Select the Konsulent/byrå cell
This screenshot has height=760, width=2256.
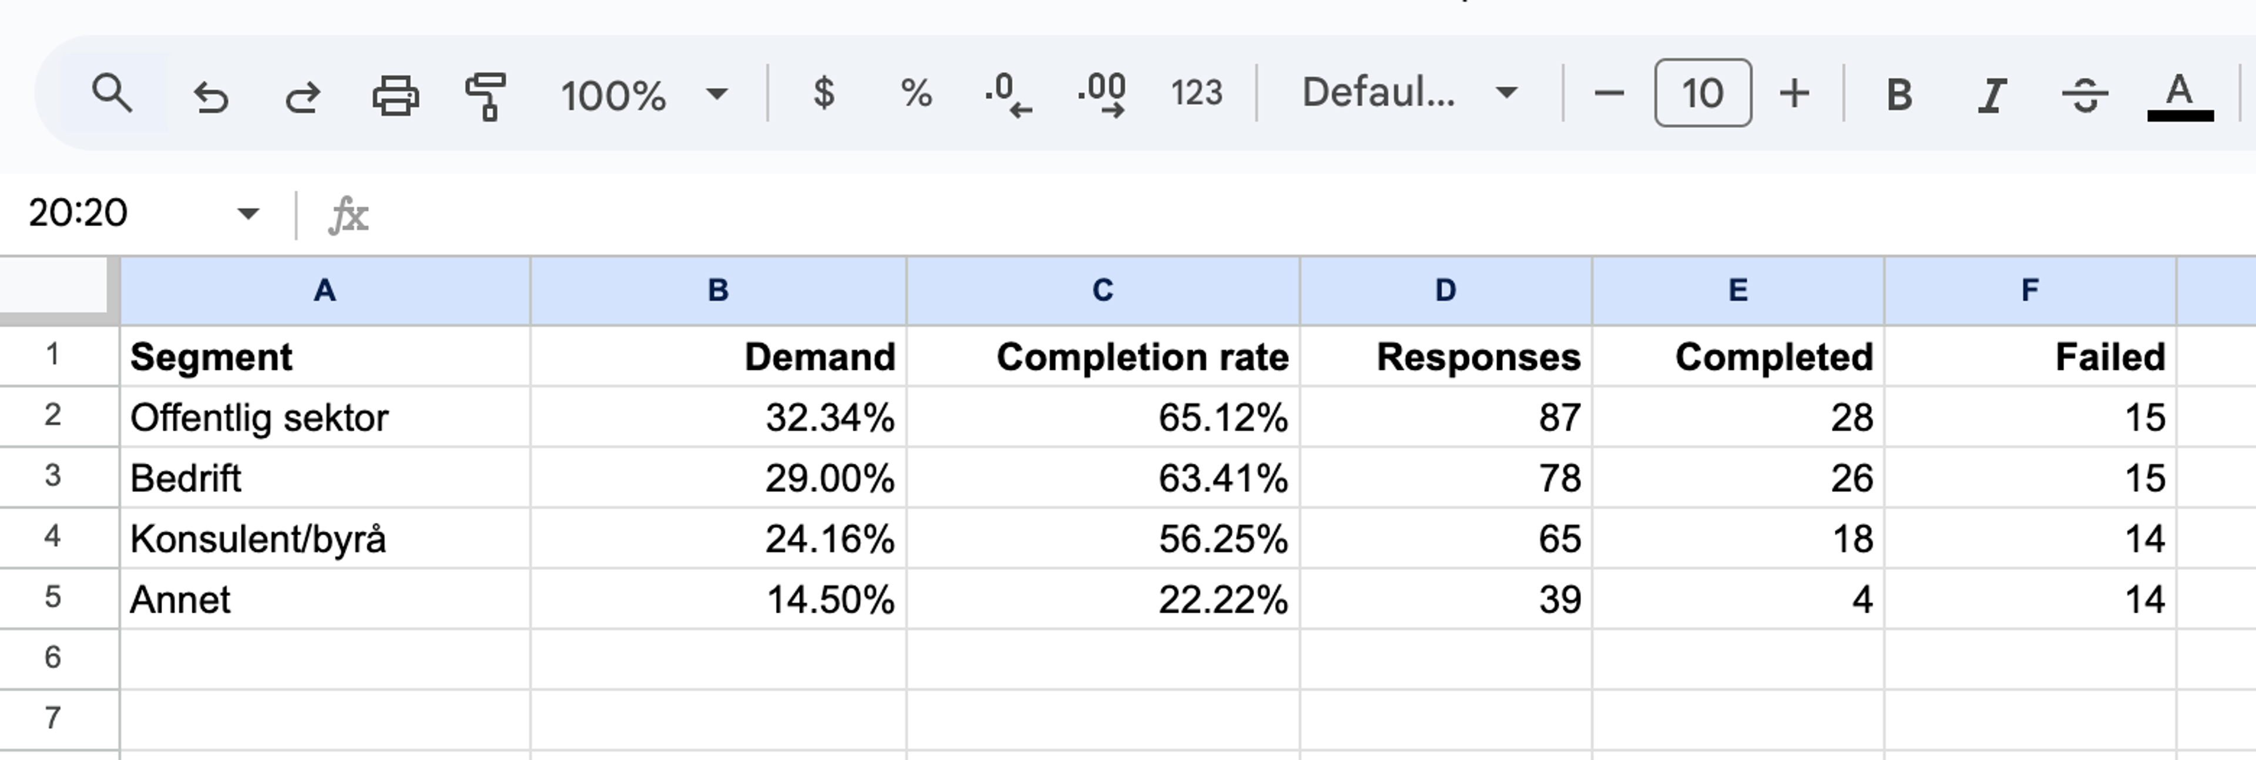[325, 538]
